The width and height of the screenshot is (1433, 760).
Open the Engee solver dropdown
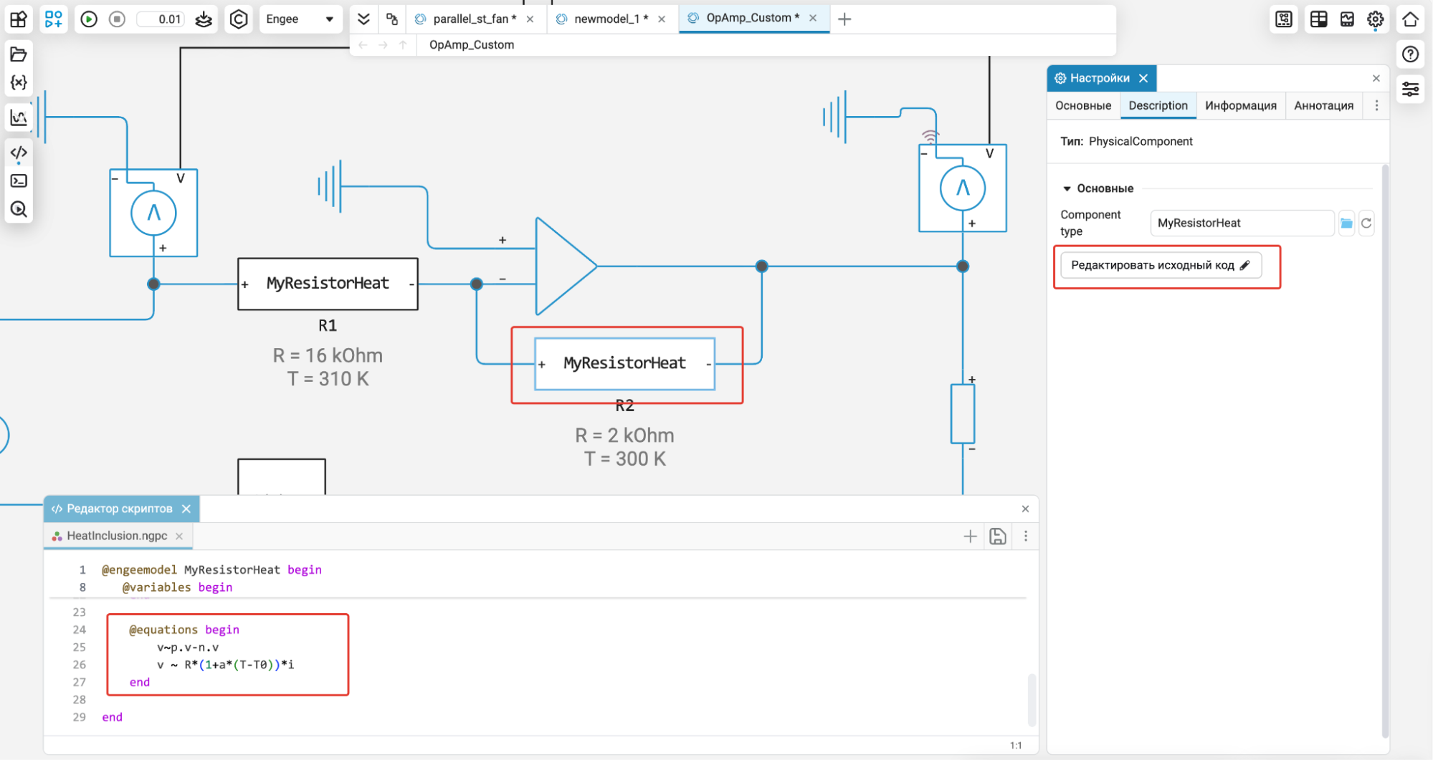pyautogui.click(x=299, y=19)
